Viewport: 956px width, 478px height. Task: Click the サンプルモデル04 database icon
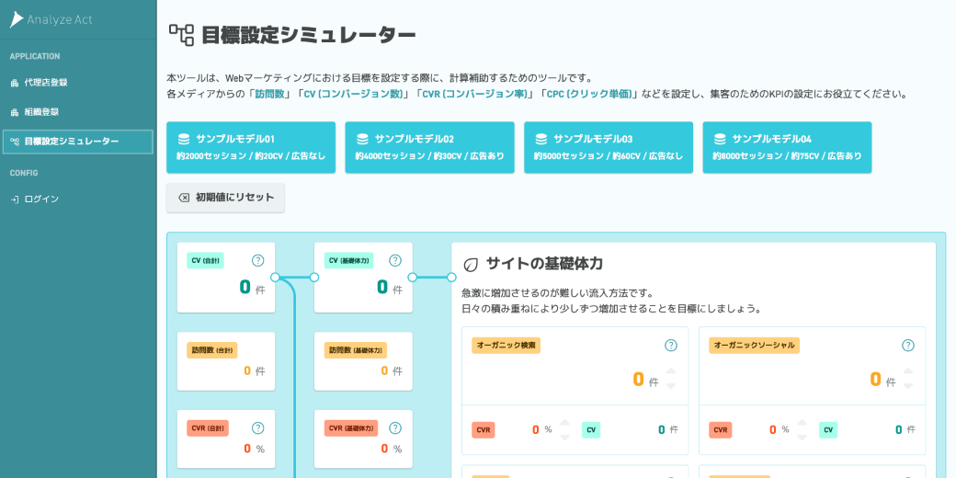click(x=720, y=139)
